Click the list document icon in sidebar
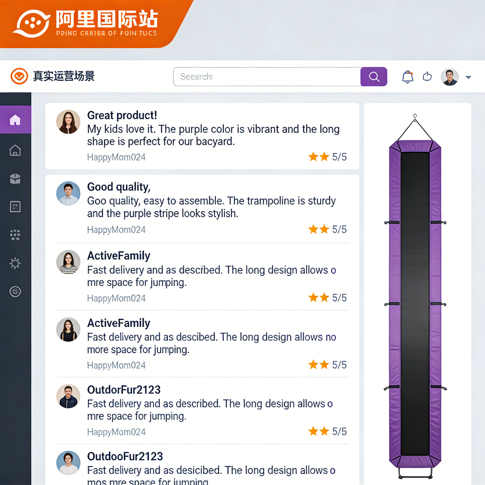 (15, 207)
